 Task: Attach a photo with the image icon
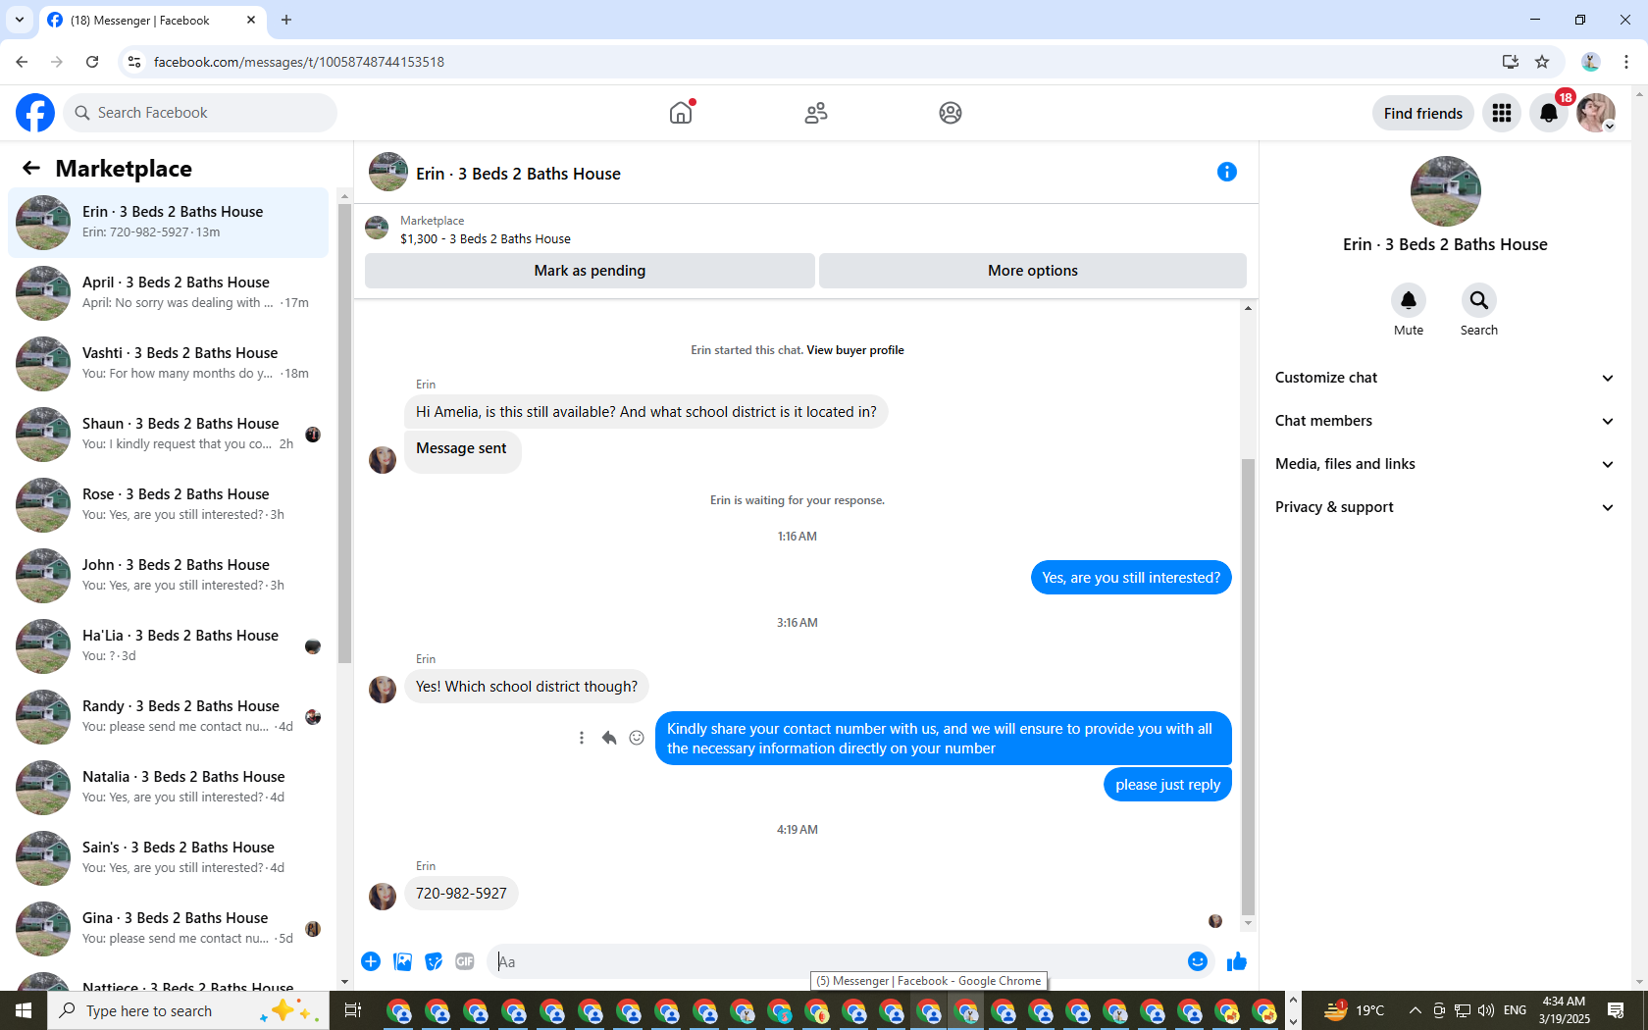click(402, 961)
